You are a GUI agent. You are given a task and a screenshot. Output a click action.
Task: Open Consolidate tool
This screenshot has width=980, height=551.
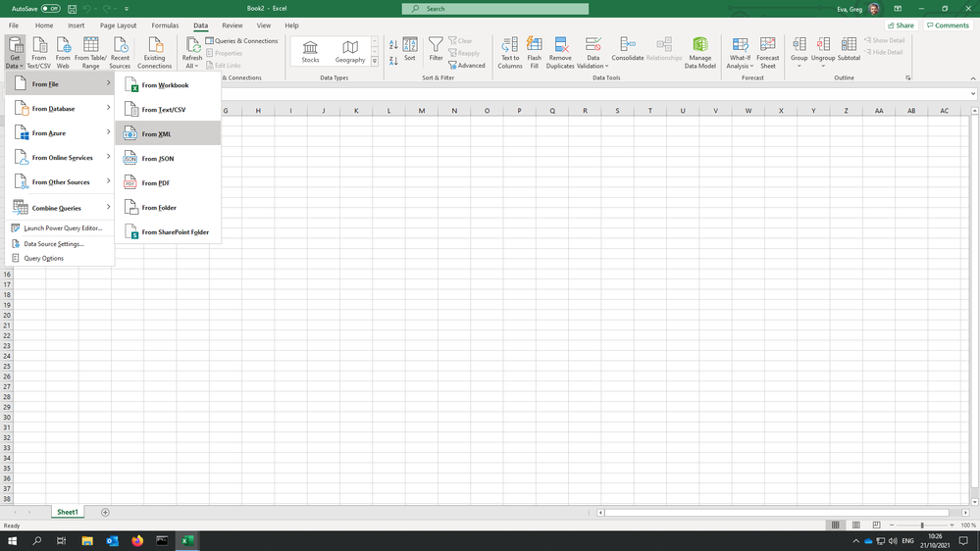(628, 49)
